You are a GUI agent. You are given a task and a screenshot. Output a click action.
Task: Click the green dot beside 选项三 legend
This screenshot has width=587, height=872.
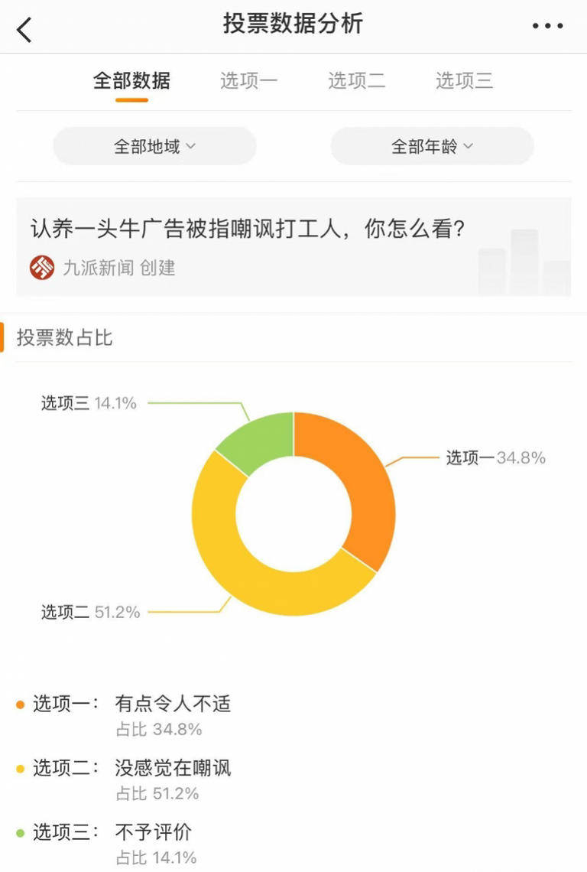[21, 833]
